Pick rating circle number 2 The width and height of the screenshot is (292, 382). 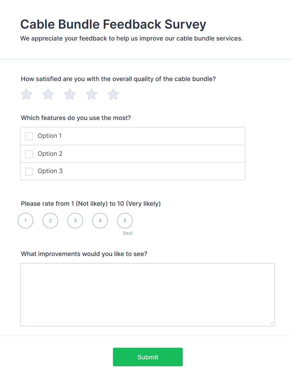click(50, 221)
